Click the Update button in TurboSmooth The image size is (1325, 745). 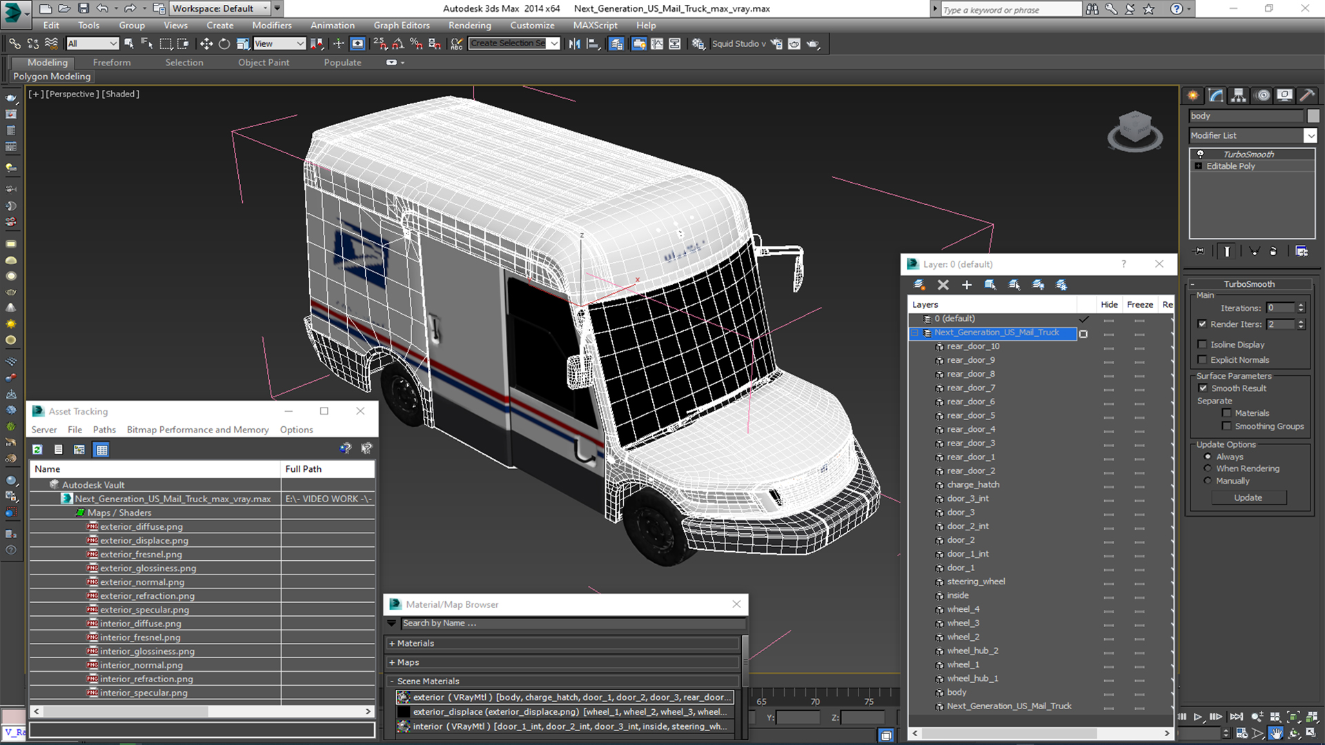(x=1248, y=497)
